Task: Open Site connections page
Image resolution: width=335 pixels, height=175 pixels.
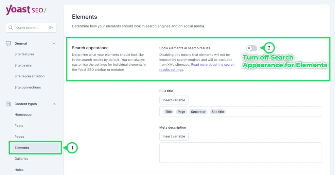Action: (x=27, y=87)
